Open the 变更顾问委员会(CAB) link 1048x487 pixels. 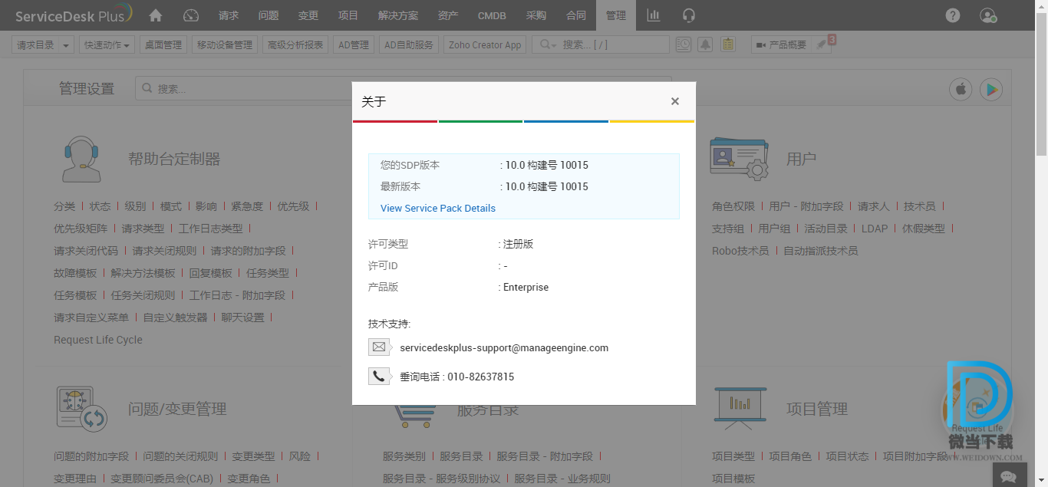click(162, 479)
